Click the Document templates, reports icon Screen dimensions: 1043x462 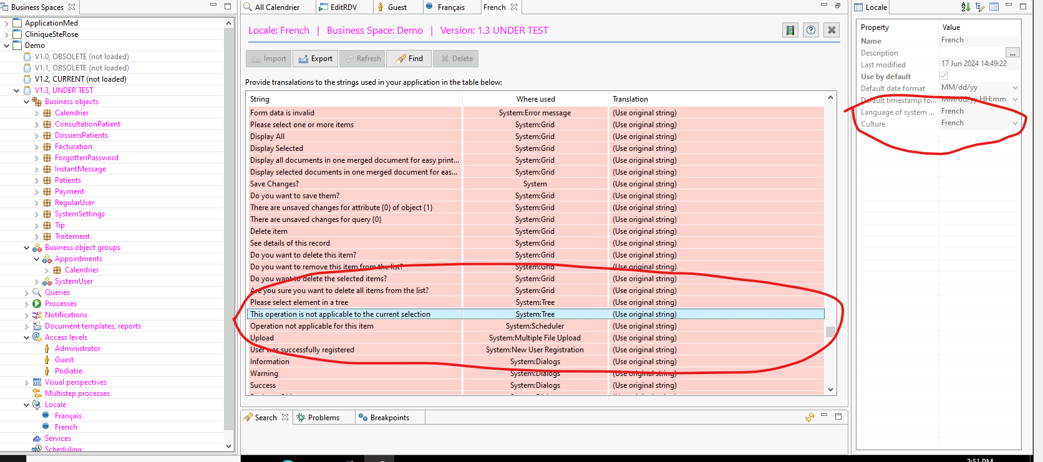click(x=37, y=326)
